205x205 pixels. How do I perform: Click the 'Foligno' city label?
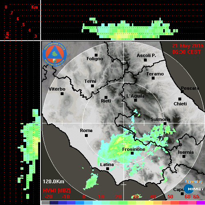(x=95, y=59)
